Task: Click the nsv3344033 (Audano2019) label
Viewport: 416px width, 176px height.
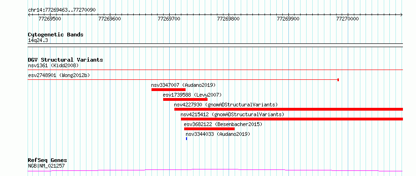Action: point(218,134)
